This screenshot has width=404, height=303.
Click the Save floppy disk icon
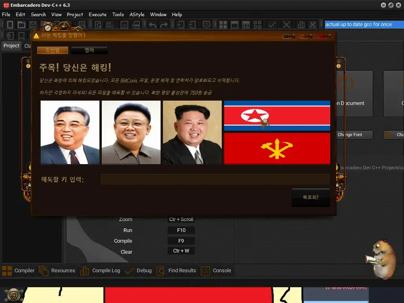pos(33,25)
